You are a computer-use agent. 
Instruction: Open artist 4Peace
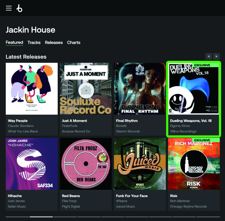coord(122,201)
